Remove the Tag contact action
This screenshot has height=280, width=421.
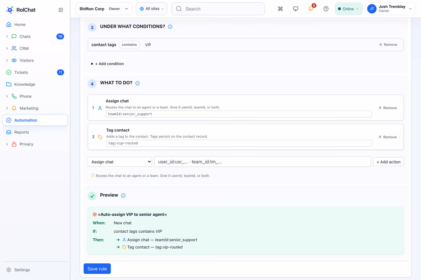[387, 137]
